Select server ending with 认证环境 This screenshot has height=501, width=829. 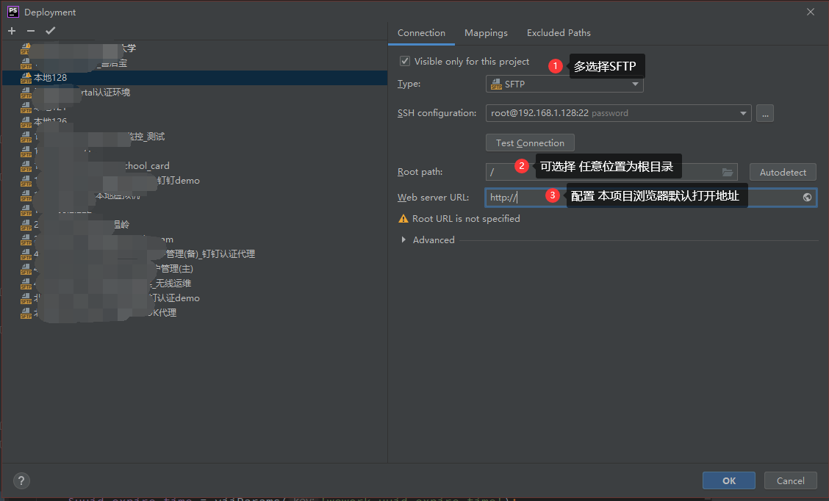point(195,93)
